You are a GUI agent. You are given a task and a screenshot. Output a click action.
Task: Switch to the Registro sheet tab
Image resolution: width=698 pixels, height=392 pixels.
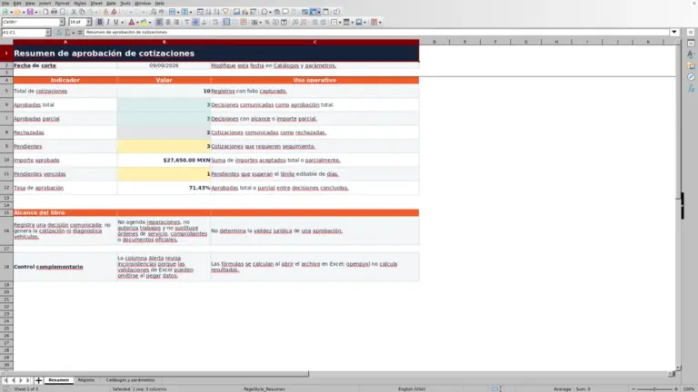[x=86, y=380]
